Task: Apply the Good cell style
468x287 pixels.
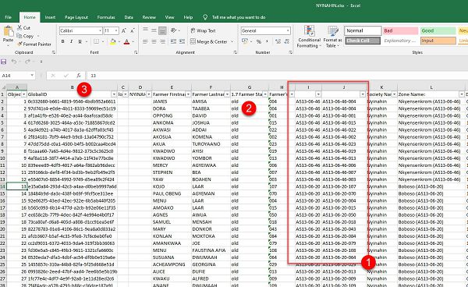Action: [x=438, y=30]
